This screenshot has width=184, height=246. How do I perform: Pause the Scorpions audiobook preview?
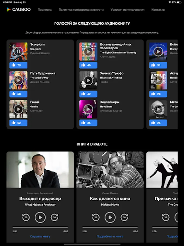pos(18,51)
